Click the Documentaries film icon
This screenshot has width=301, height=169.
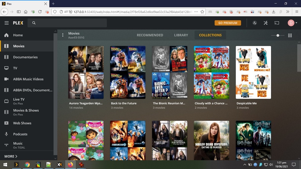click(x=6, y=57)
